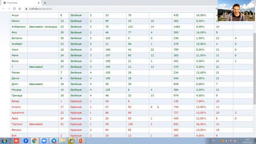Click Звеньевой in the Допп row
Image resolution: width=256 pixels, height=144 pixels.
pos(36,84)
